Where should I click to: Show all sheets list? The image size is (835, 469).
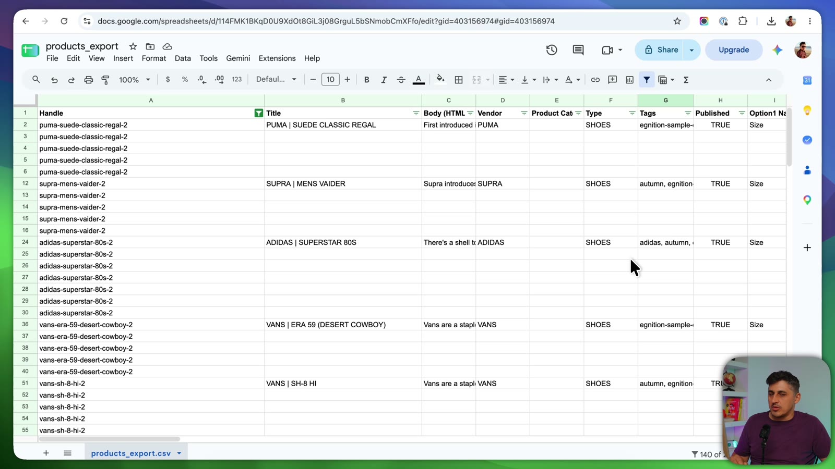point(67,453)
